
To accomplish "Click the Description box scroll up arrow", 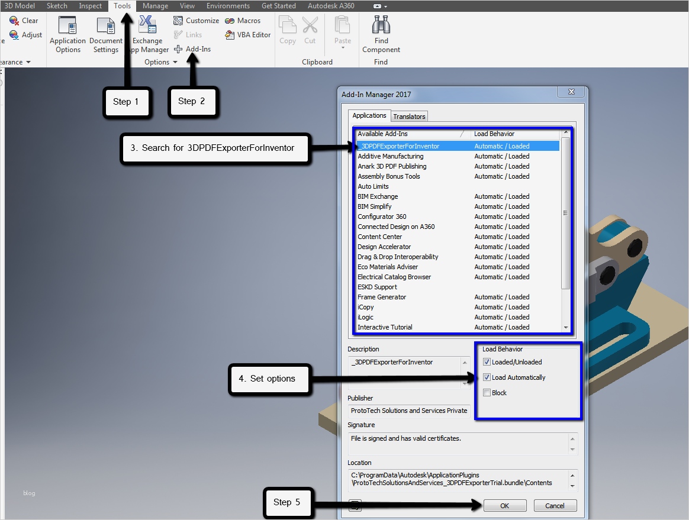I will pyautogui.click(x=465, y=363).
